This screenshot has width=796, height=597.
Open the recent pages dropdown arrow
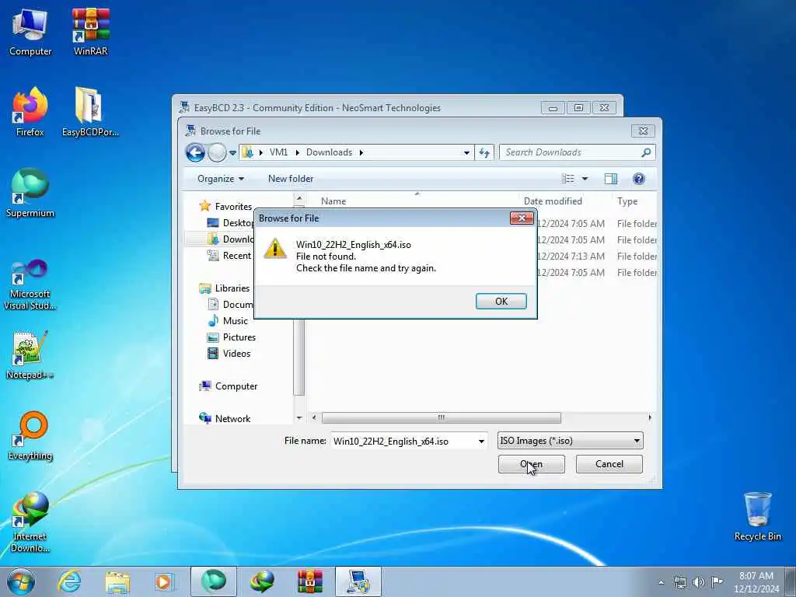pyautogui.click(x=232, y=152)
